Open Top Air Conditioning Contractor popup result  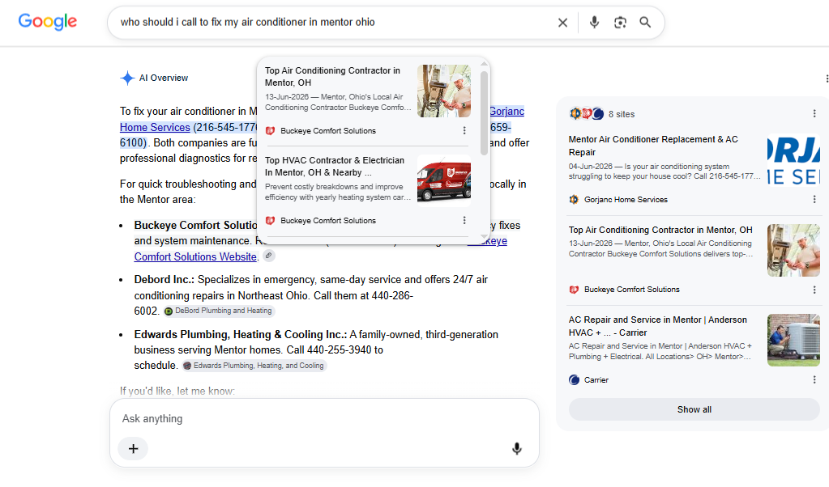[x=332, y=77]
